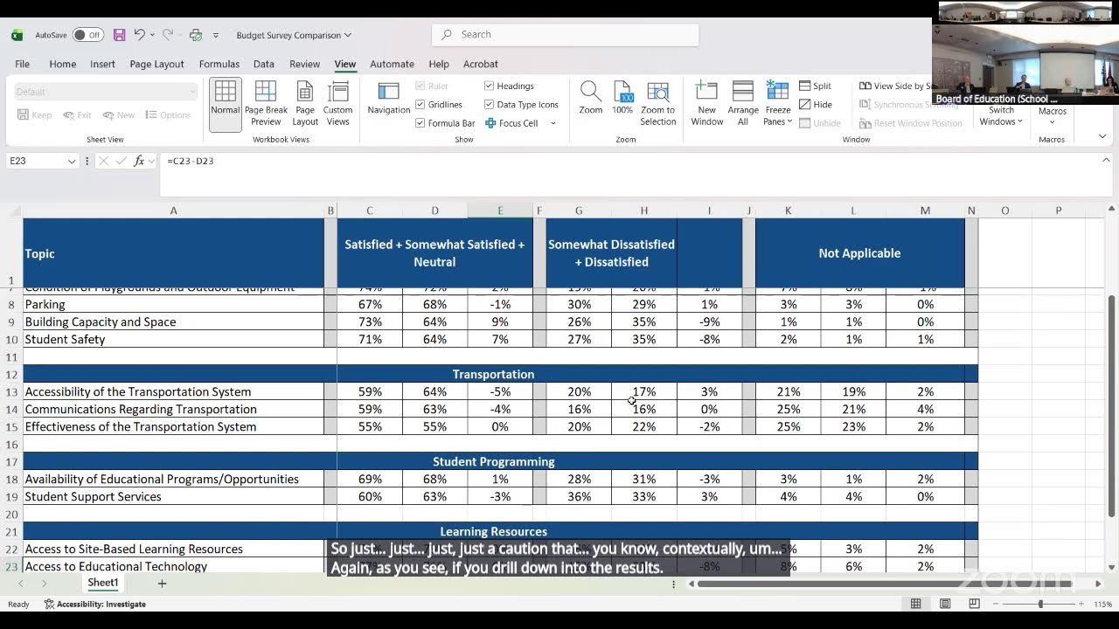
Task: Open the Data tab
Action: pyautogui.click(x=264, y=64)
